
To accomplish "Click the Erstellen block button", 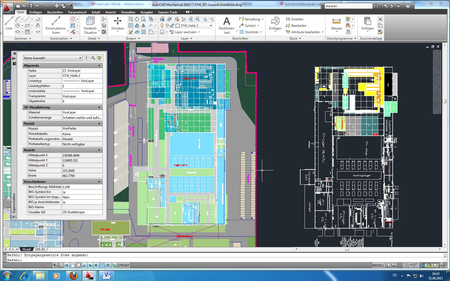I will coord(295,19).
